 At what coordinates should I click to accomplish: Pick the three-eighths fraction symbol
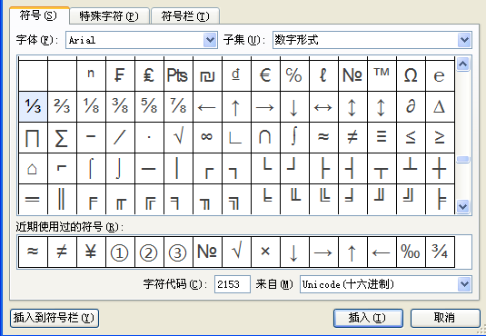tap(120, 106)
